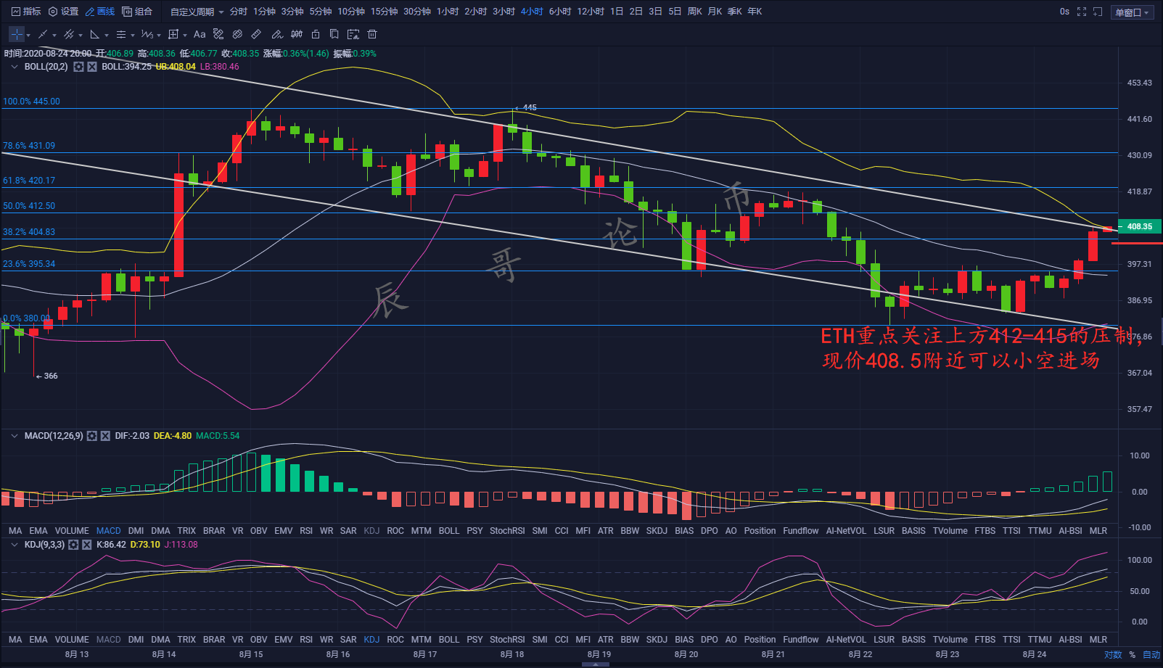Switch to the 15分钟 timeframe
This screenshot has height=668, width=1163.
click(384, 12)
